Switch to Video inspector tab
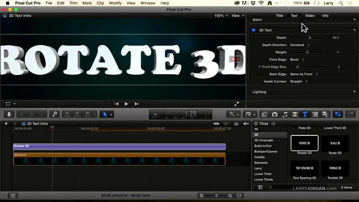Image resolution: width=359 pixels, height=202 pixels. pos(310,16)
